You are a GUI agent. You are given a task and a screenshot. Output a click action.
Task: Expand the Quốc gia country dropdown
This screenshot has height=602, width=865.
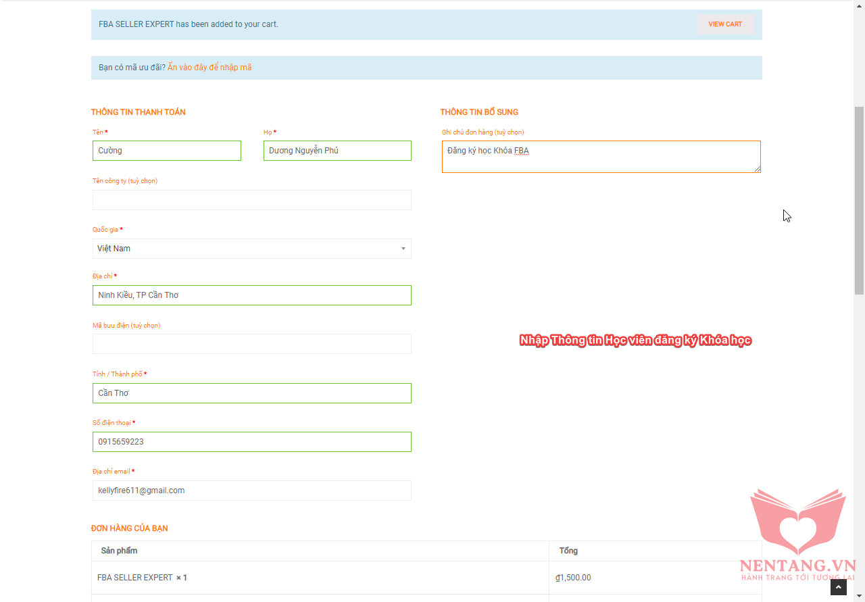(x=251, y=249)
